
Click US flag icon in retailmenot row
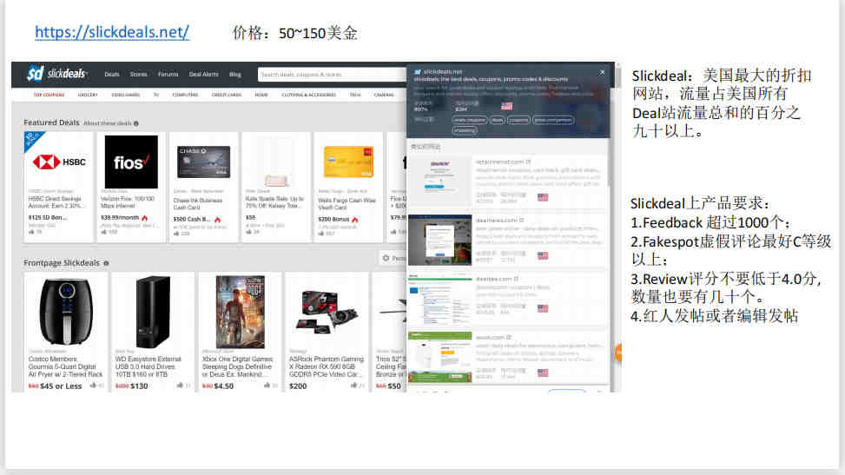(x=543, y=197)
